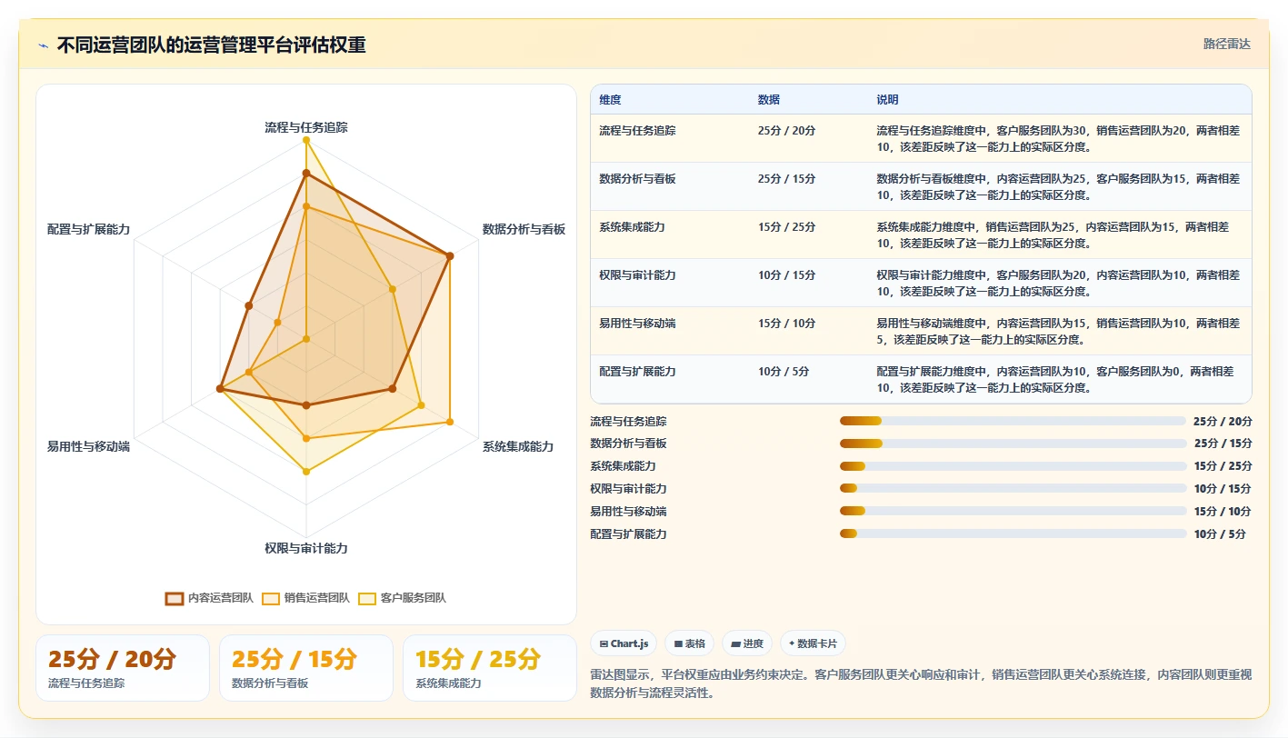Select the 表格 chip

point(689,643)
